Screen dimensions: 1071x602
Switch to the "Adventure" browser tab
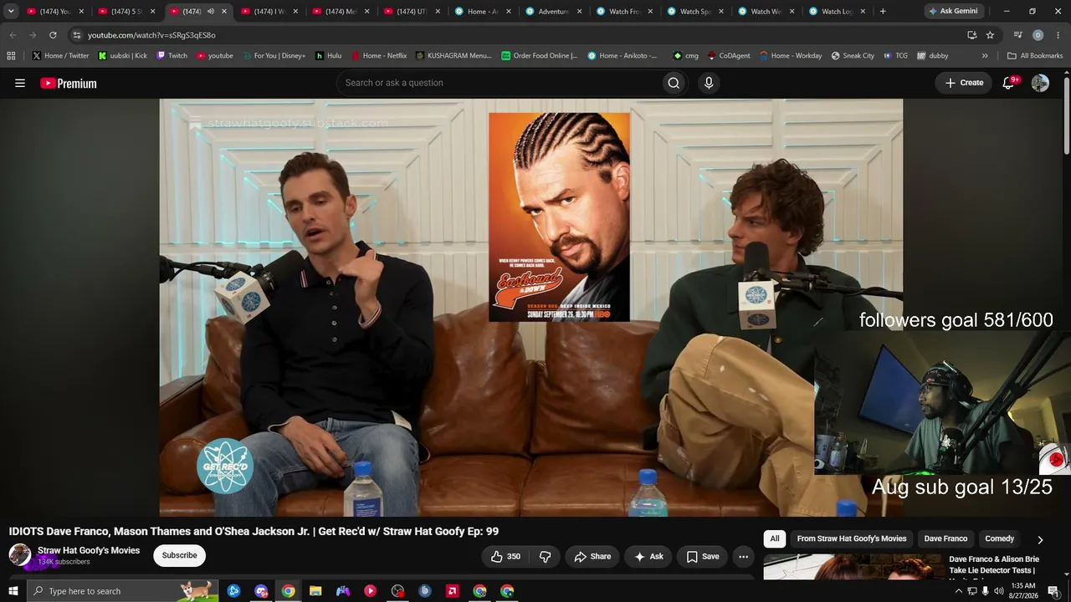(x=552, y=12)
